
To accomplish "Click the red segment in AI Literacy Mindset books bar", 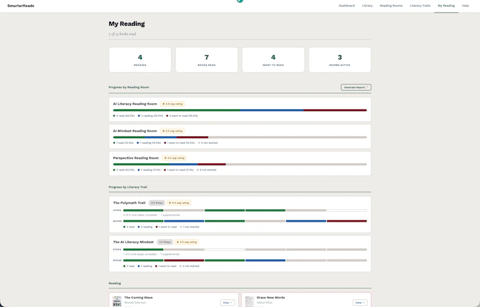I will click(184, 260).
